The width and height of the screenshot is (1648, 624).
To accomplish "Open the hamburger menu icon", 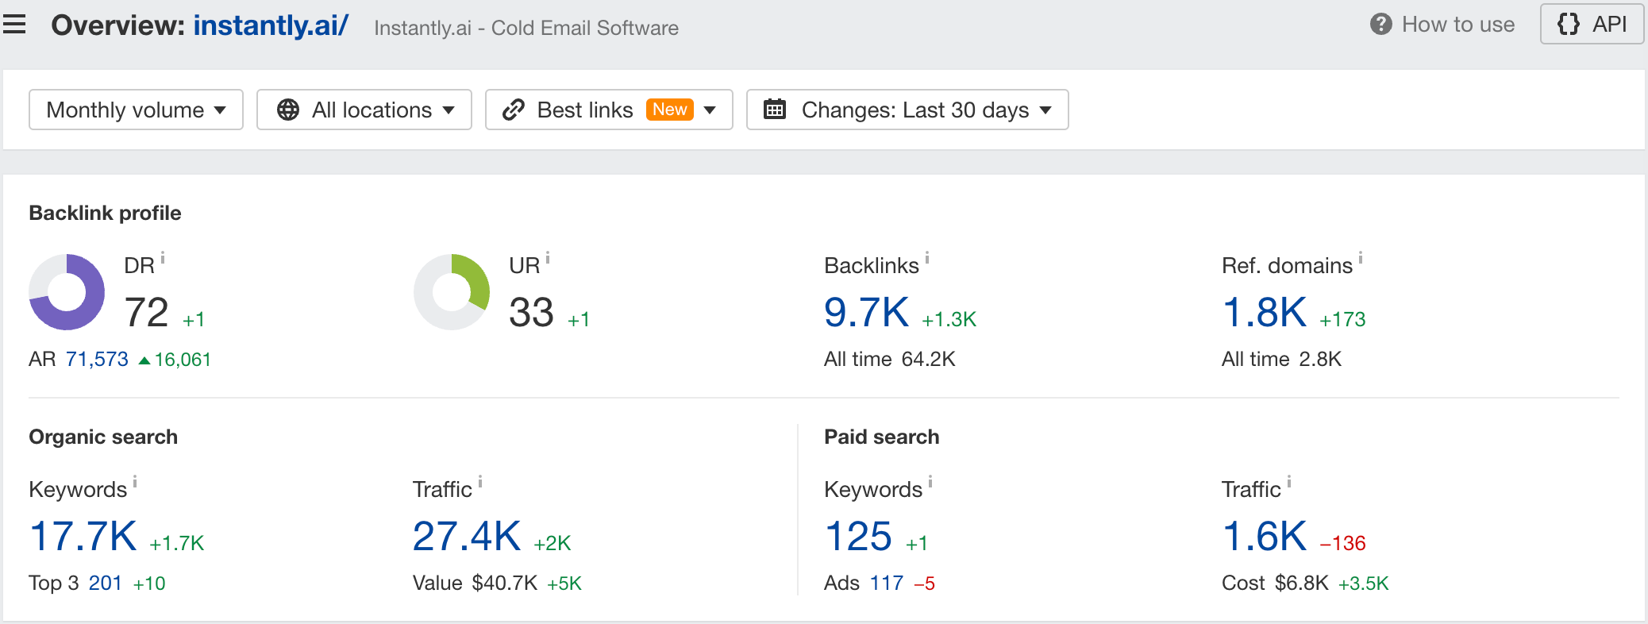I will tap(14, 25).
